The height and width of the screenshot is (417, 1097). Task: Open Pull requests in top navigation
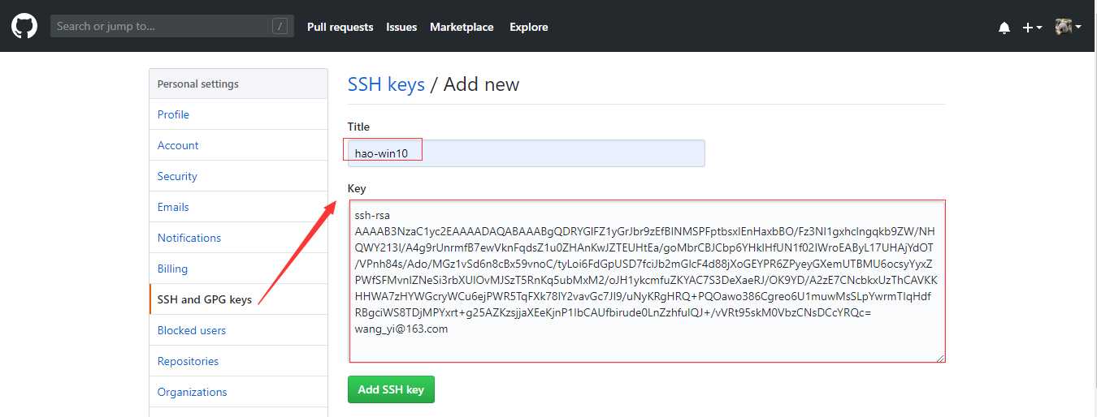[x=340, y=27]
